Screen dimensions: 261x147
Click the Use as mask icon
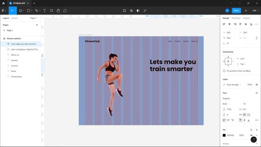pos(138,11)
